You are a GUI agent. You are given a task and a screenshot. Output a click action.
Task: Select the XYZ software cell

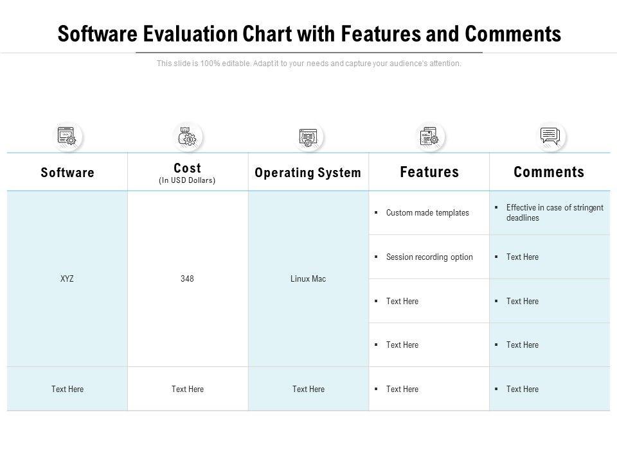67,279
